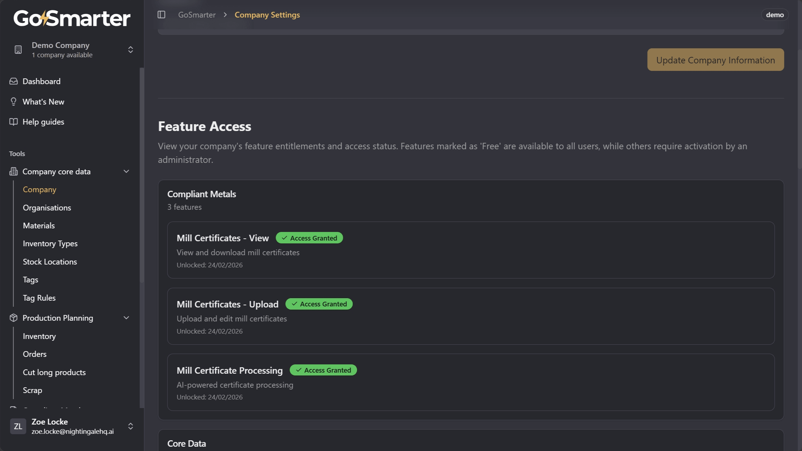The height and width of the screenshot is (451, 802).
Task: Open Inventory Types page
Action: coord(50,243)
